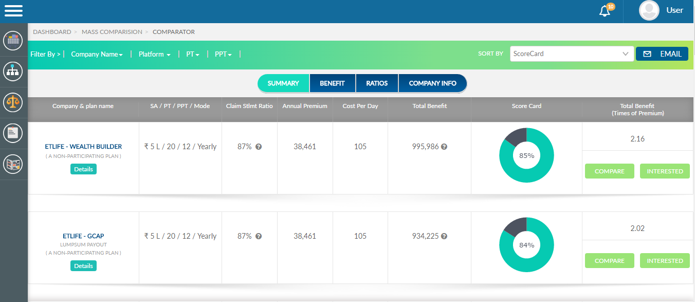
Task: Open the ScoreCard sort by dropdown
Action: [x=571, y=54]
